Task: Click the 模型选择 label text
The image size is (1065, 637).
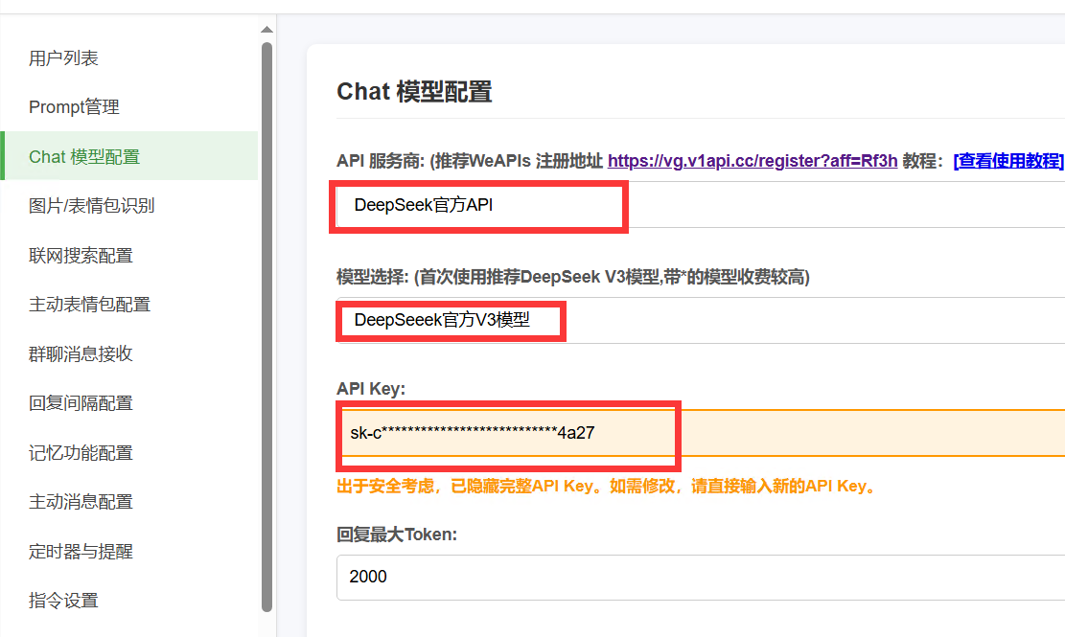Action: [x=573, y=277]
